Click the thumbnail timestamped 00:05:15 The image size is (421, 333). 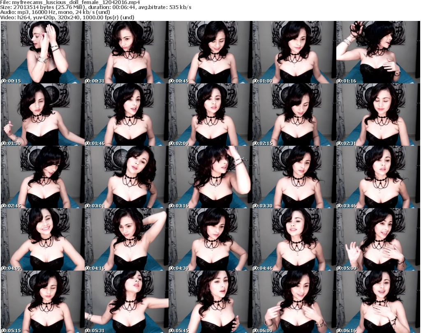pyautogui.click(x=43, y=302)
